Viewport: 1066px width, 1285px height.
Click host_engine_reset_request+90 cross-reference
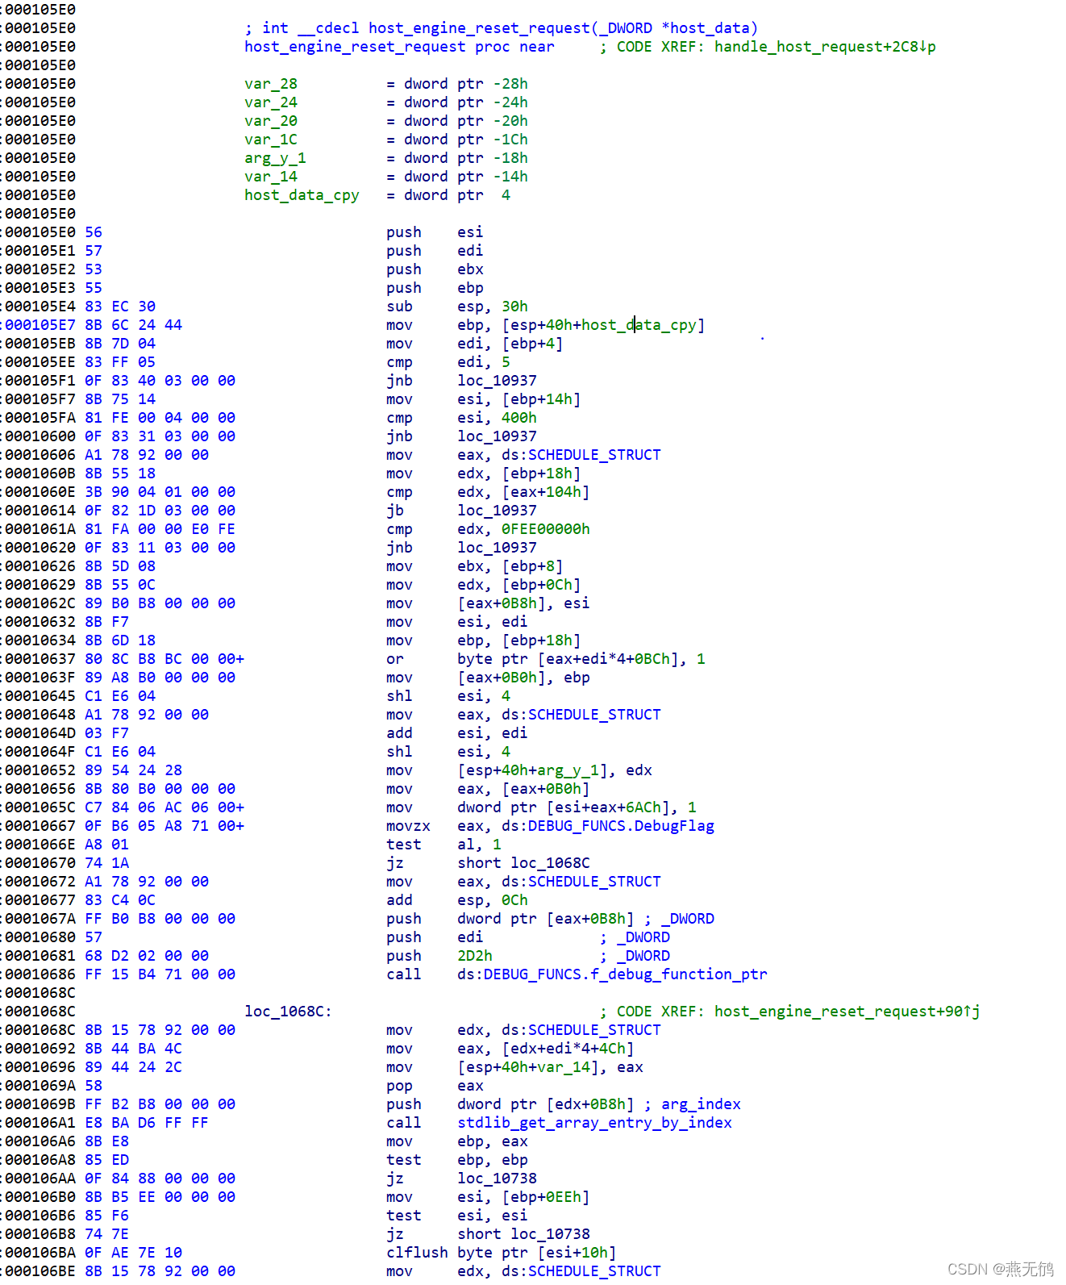847,1012
